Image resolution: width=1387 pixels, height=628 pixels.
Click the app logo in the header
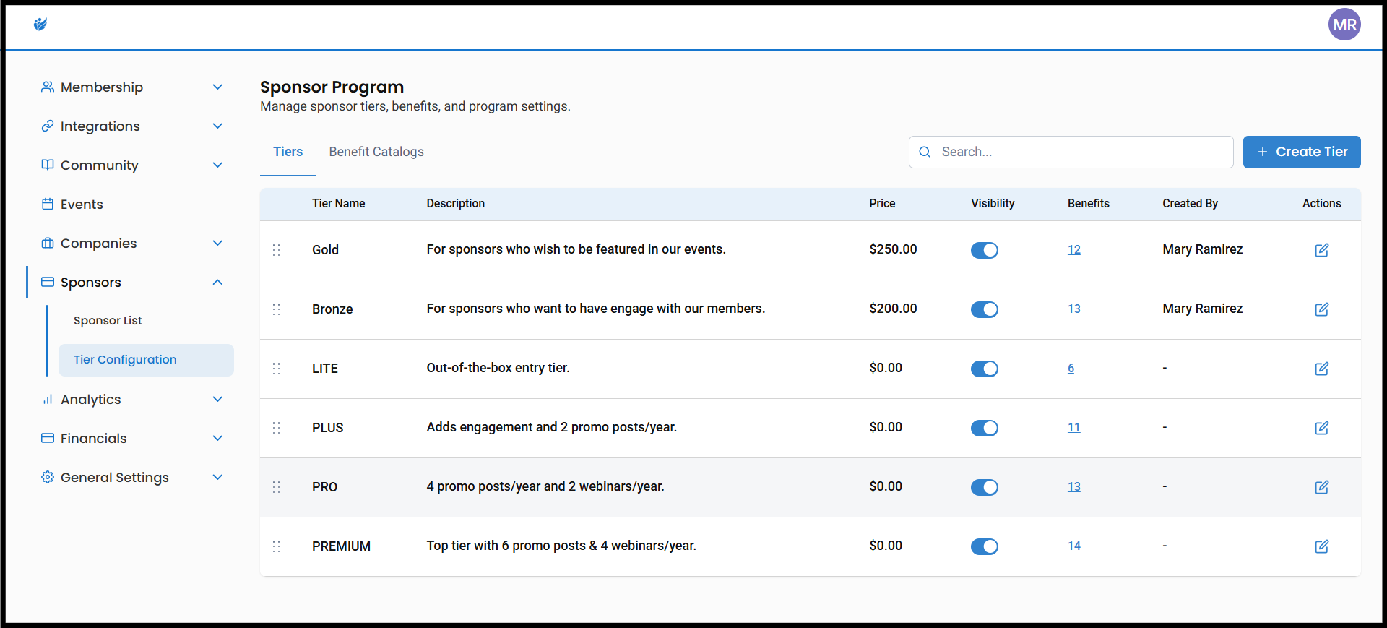pyautogui.click(x=40, y=25)
